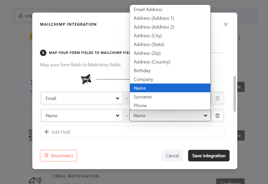Select Email Address from the list
The width and height of the screenshot is (268, 184).
148,10
